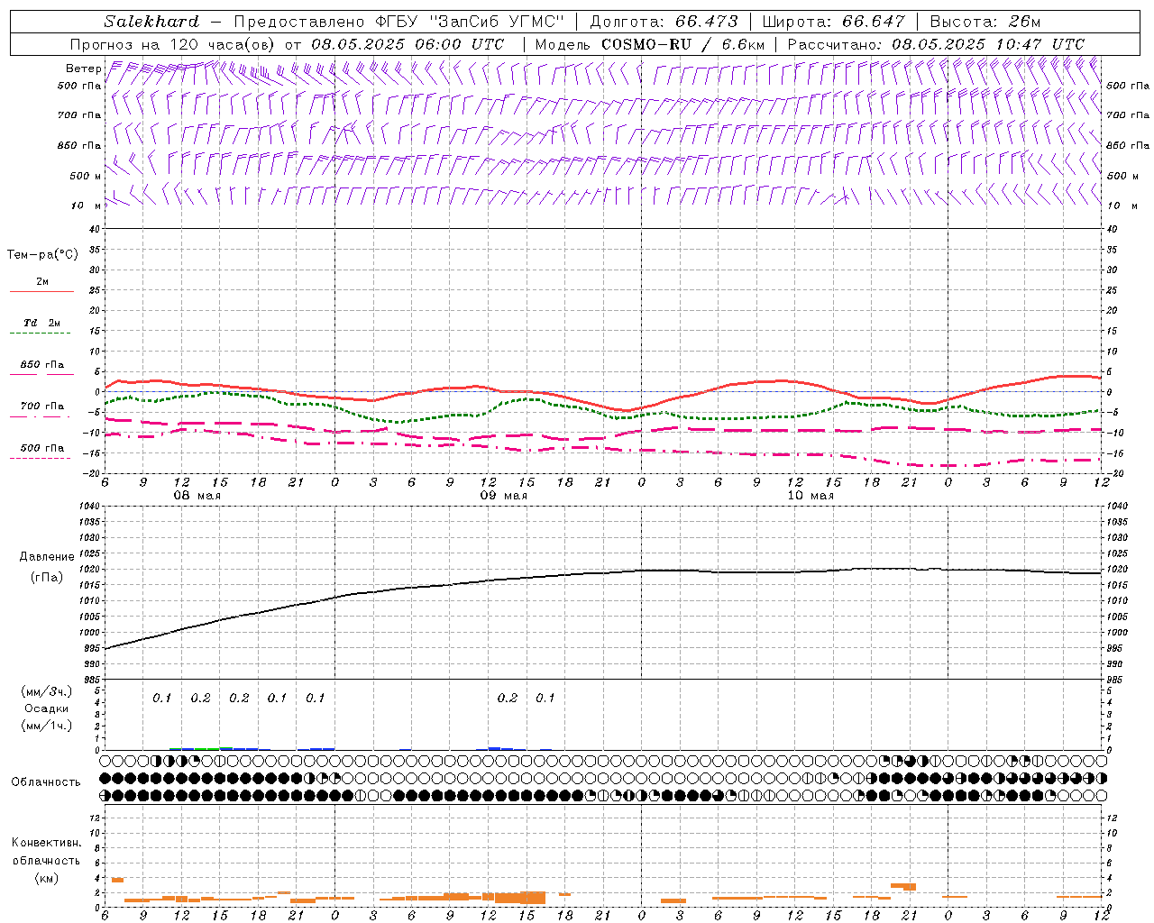This screenshot has width=1154, height=923.
Task: Select the Прогноз на 120 часа(ов) text
Action: [174, 44]
